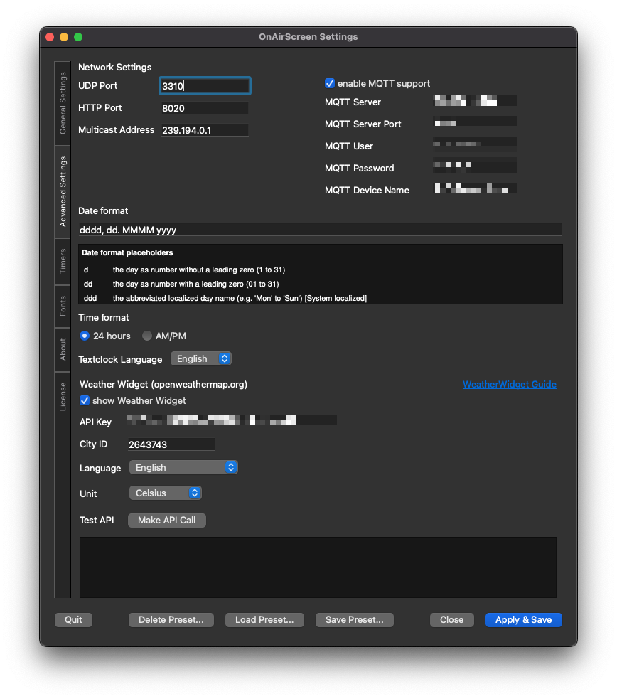Click into the HTTP Port field
Image resolution: width=617 pixels, height=699 pixels.
[x=205, y=108]
